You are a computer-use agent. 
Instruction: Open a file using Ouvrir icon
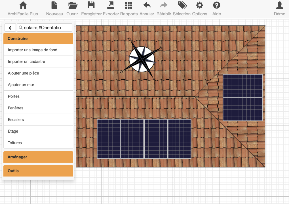[72, 6]
